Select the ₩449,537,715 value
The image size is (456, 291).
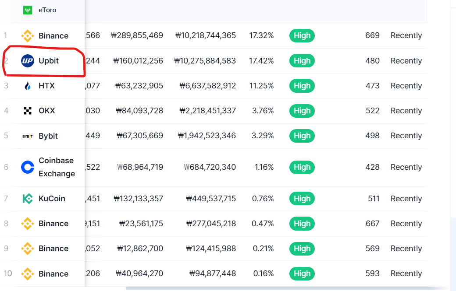coord(211,199)
